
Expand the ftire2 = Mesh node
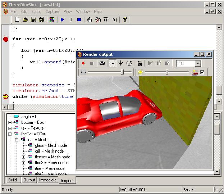[24, 163]
